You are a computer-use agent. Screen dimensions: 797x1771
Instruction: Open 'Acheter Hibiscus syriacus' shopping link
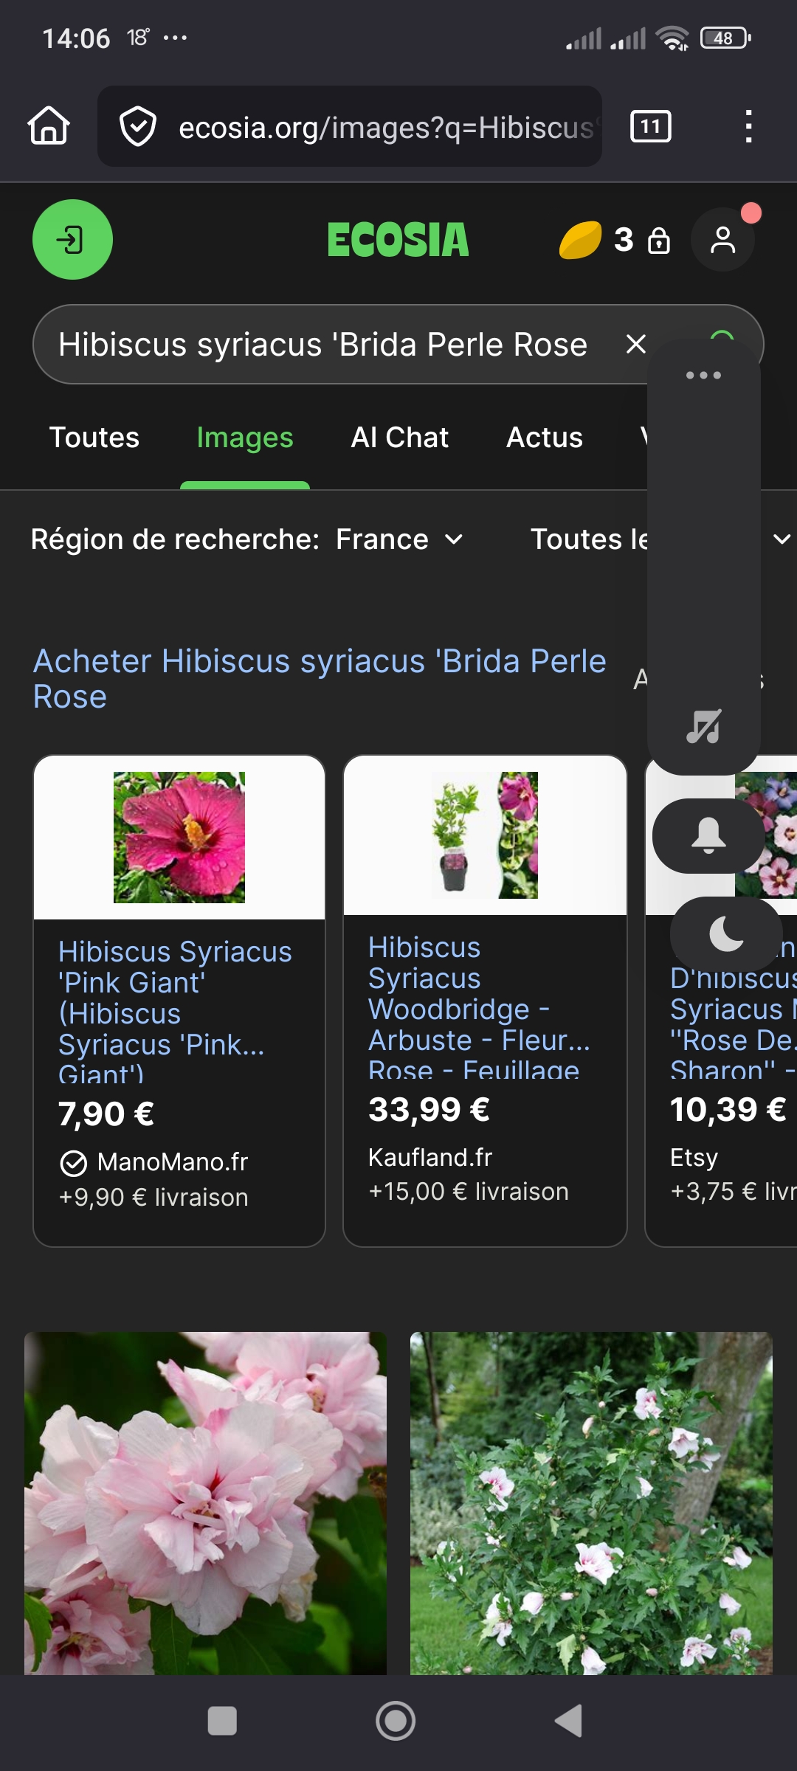[319, 678]
